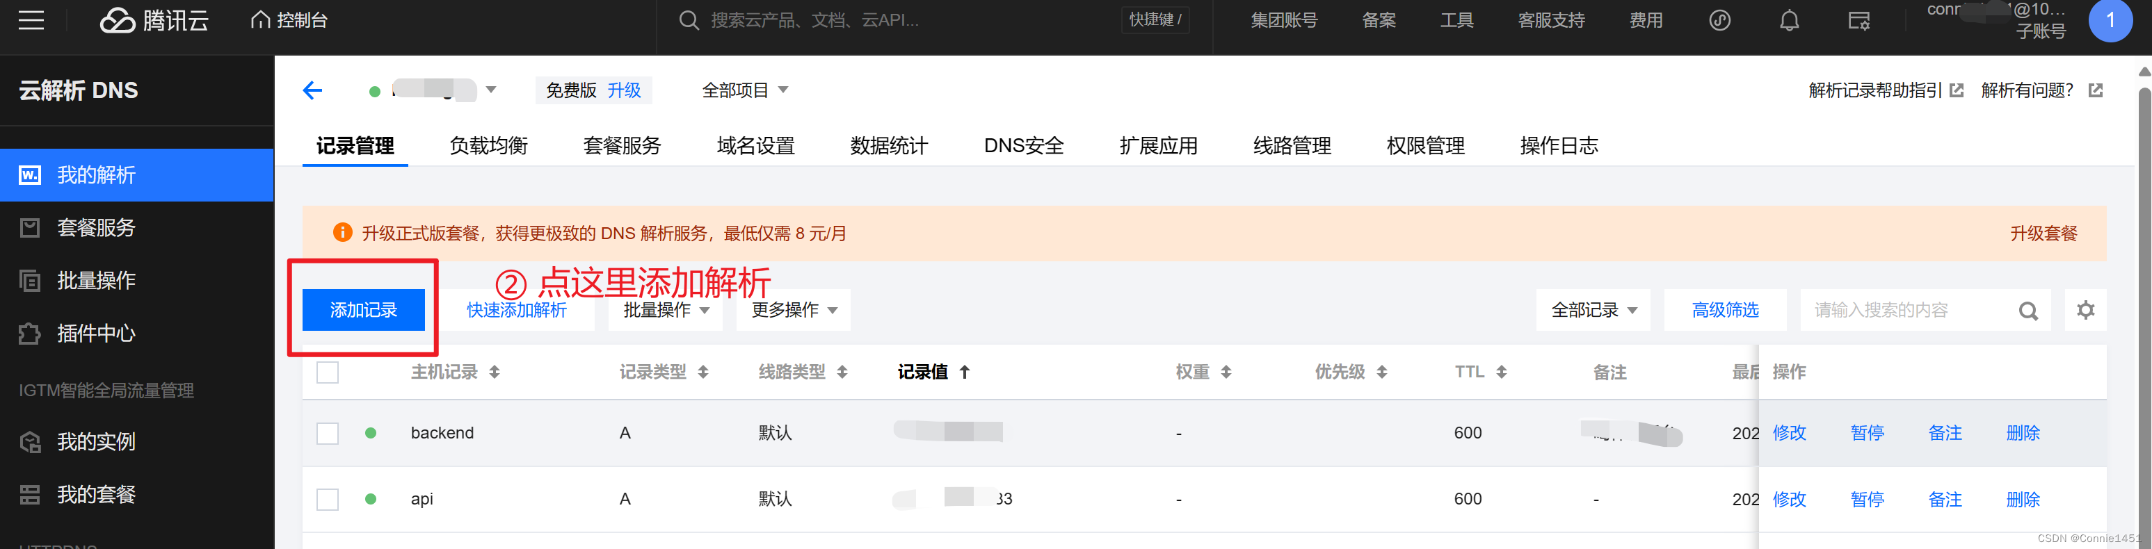Click 快速添加解析
The height and width of the screenshot is (549, 2152).
(x=516, y=311)
